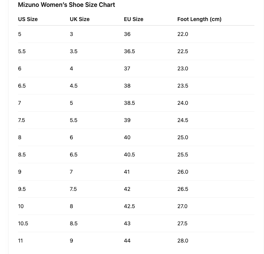
Task: Click EU size 36.5 cell
Action: 129,51
